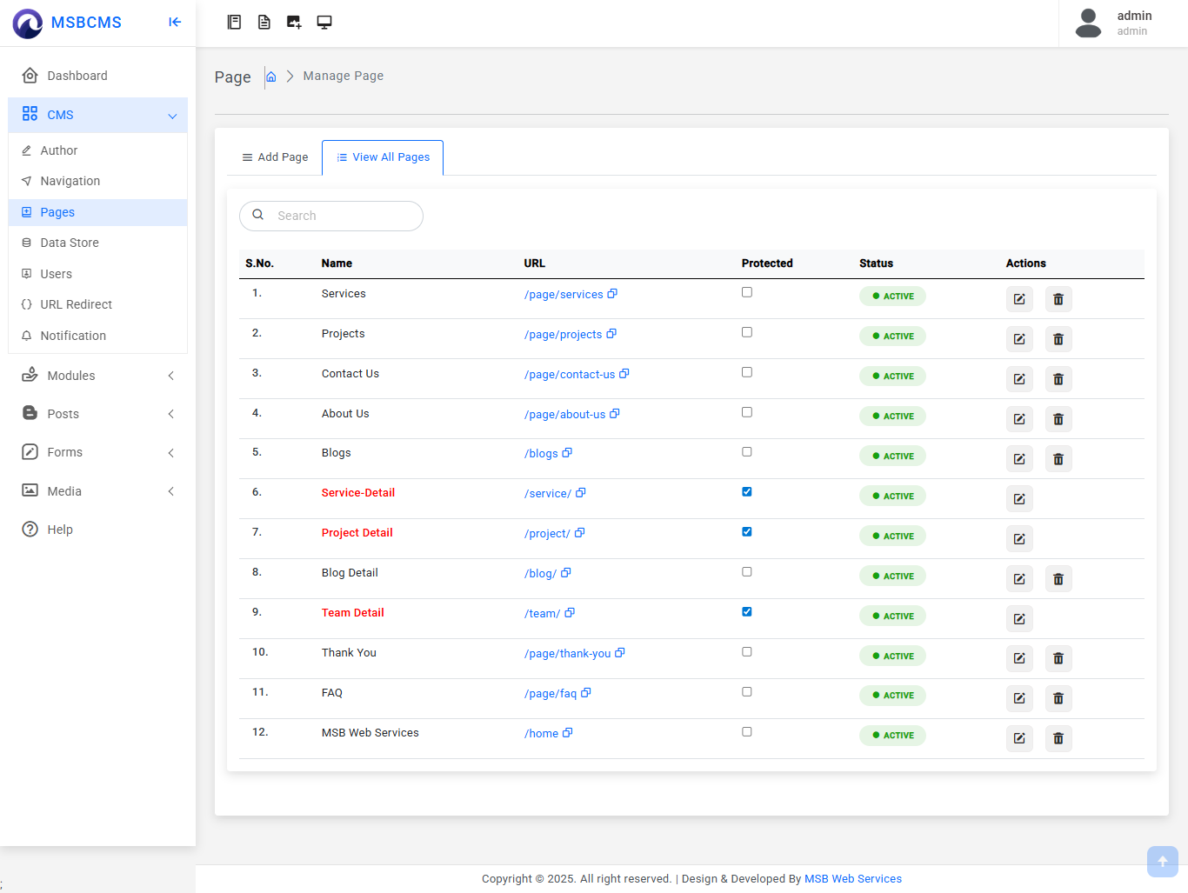The image size is (1188, 893).
Task: Delete the Projects page
Action: (1058, 339)
